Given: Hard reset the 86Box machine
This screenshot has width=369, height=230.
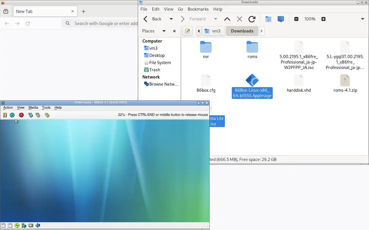Looking at the screenshot, I should tap(12, 115).
